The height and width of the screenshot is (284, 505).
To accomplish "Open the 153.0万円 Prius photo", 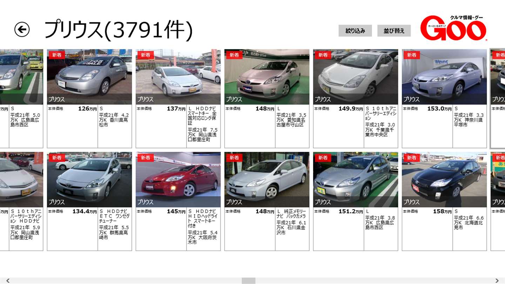I will pyautogui.click(x=444, y=77).
